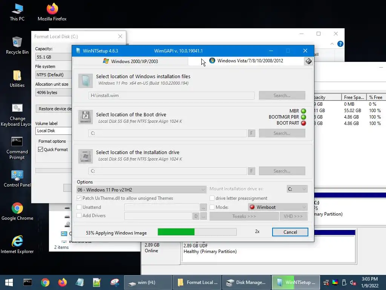
Task: Open the File system NTFS dropdown
Action: coord(54,75)
